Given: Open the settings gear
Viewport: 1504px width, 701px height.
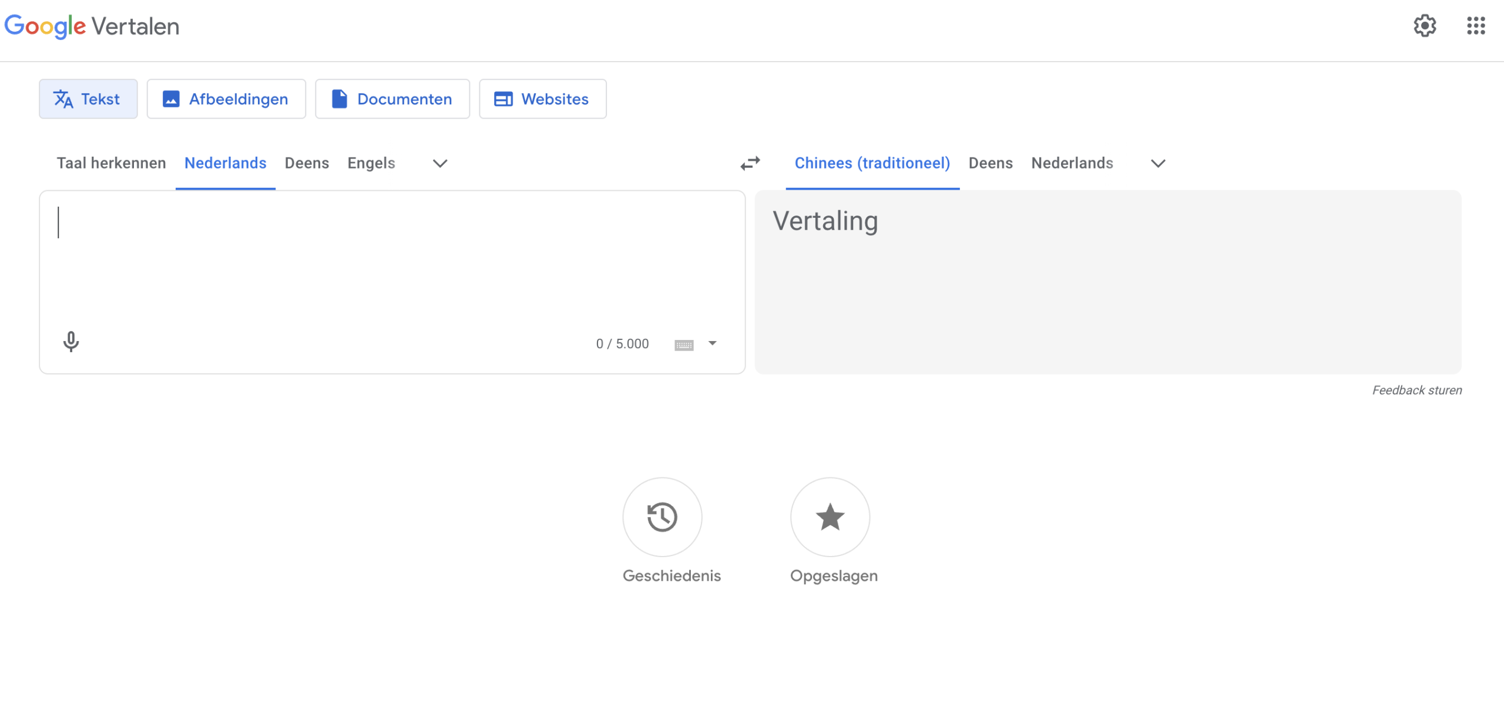Looking at the screenshot, I should click(x=1426, y=26).
